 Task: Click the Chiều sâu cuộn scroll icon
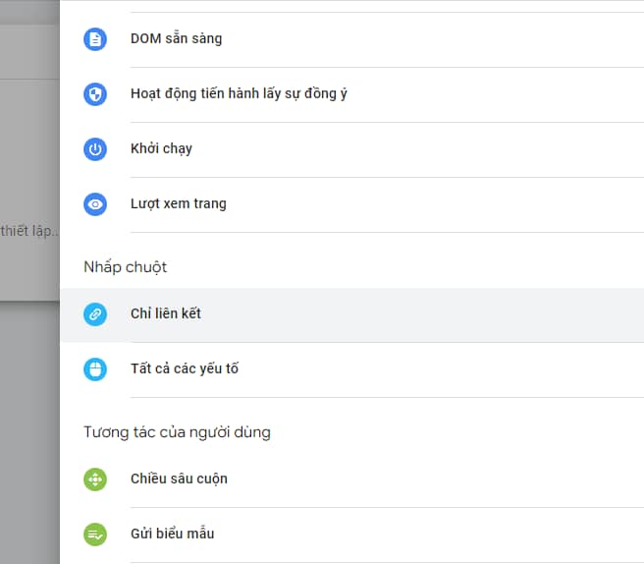click(95, 479)
